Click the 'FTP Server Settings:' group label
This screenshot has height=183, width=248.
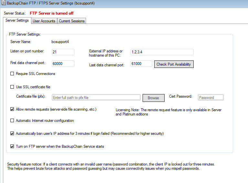[x=25, y=34]
